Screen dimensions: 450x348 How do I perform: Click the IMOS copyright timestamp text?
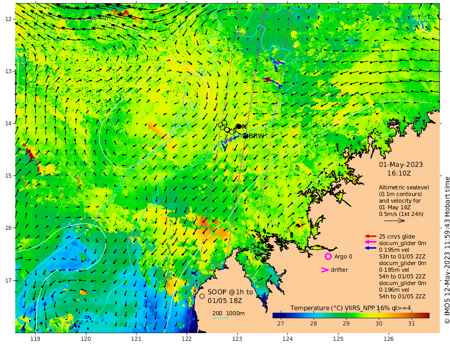coord(446,250)
